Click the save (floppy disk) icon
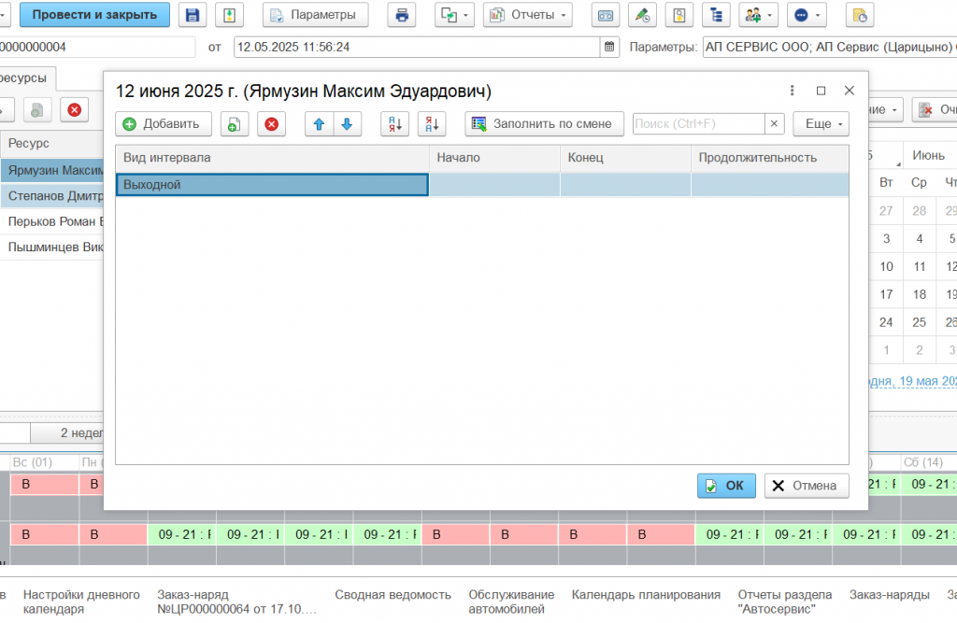Image resolution: width=957 pixels, height=623 pixels. click(x=193, y=15)
